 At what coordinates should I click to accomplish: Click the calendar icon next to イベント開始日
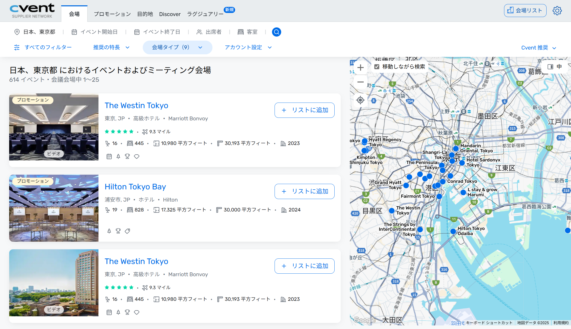click(74, 32)
